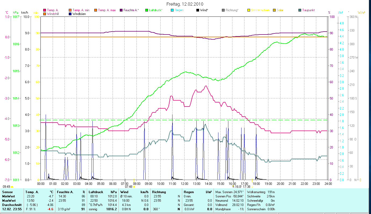This screenshot has height=214, width=371.
Task: Click the Luftdruck* legend label
Action: click(x=156, y=10)
